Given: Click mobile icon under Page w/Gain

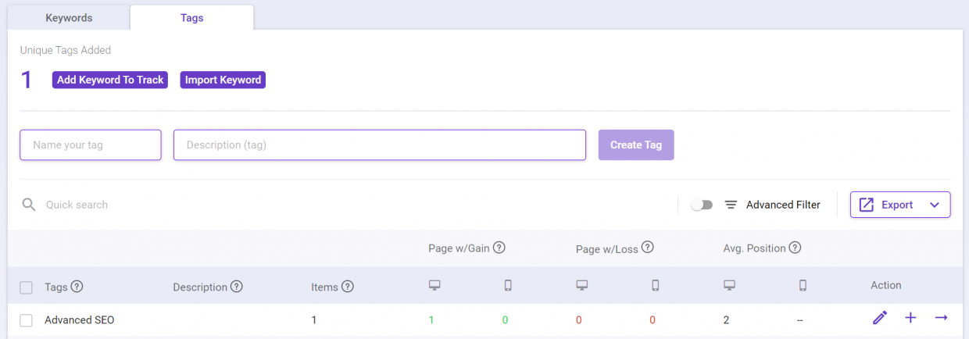Looking at the screenshot, I should click(x=508, y=286).
